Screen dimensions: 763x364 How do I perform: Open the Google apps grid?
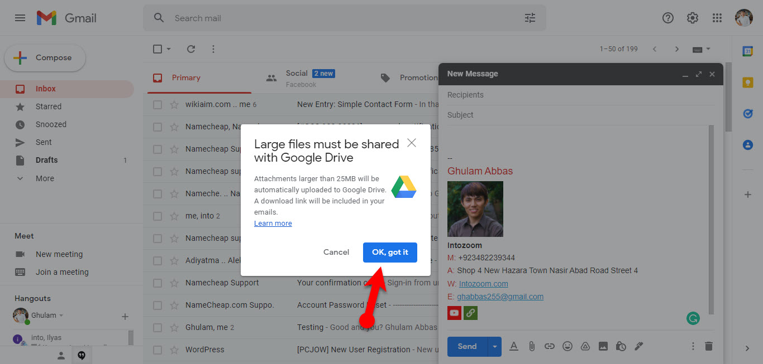(x=717, y=18)
